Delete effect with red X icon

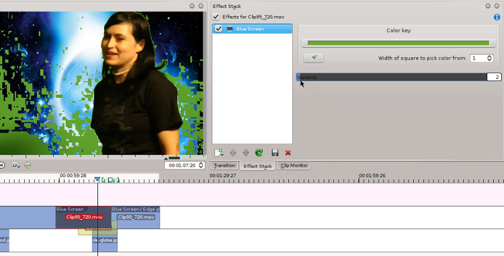point(288,153)
